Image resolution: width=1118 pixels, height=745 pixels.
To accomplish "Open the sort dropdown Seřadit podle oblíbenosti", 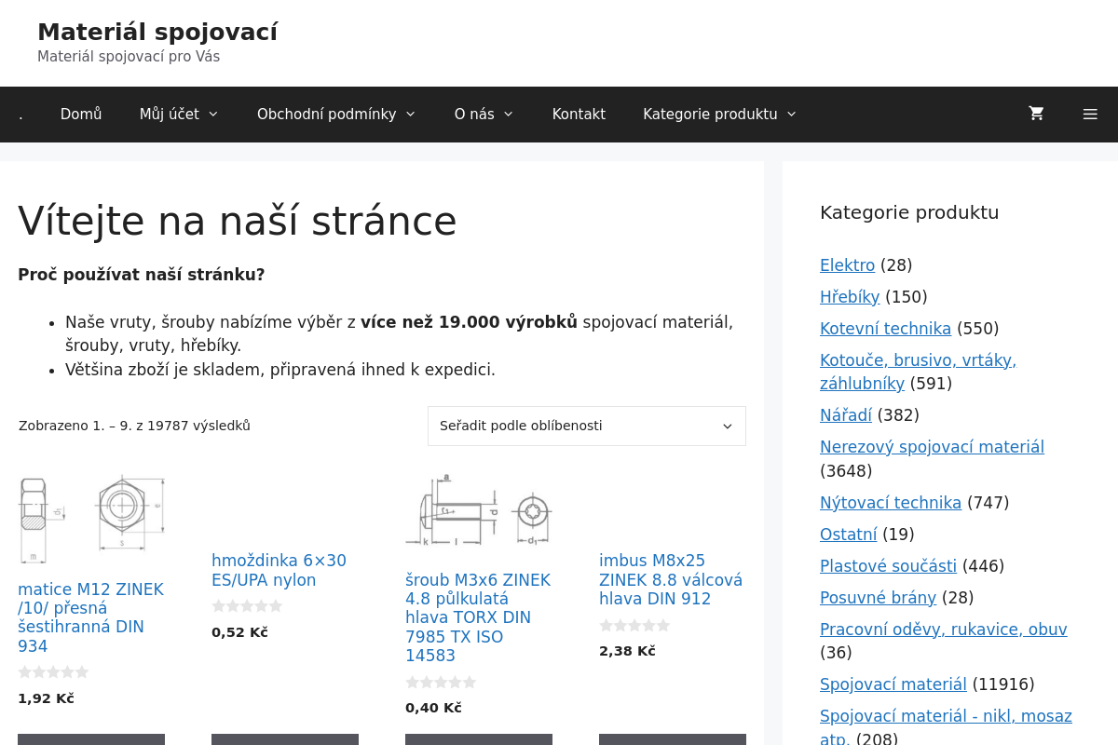I will coord(586,426).
